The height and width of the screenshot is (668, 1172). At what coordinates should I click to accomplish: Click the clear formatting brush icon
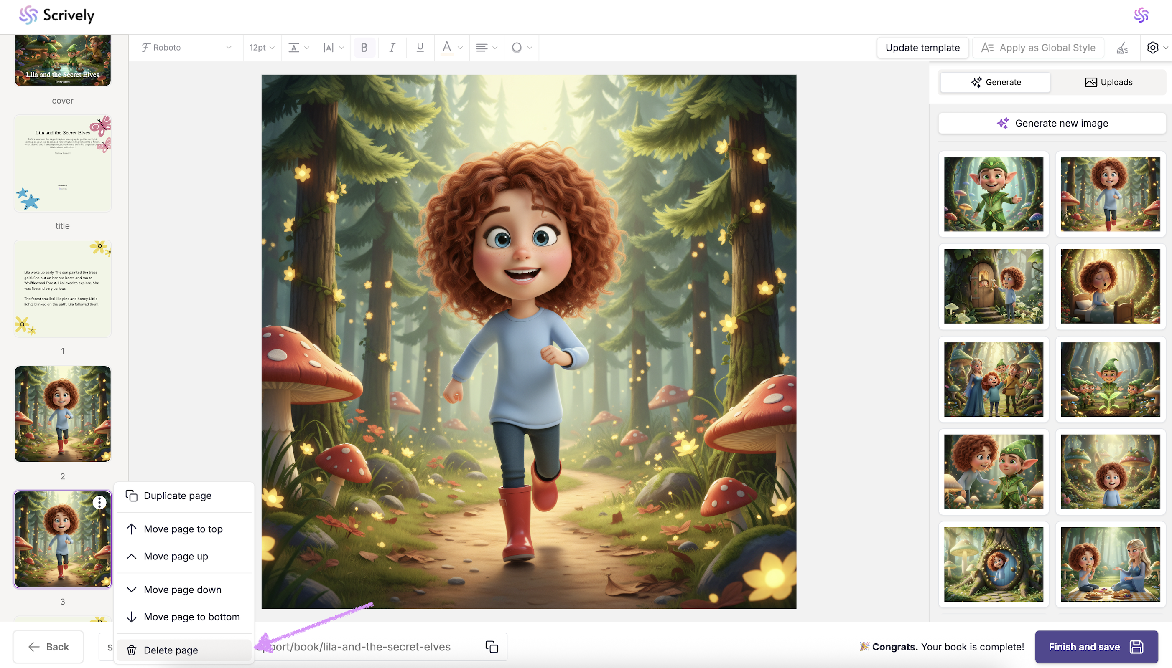point(1122,48)
